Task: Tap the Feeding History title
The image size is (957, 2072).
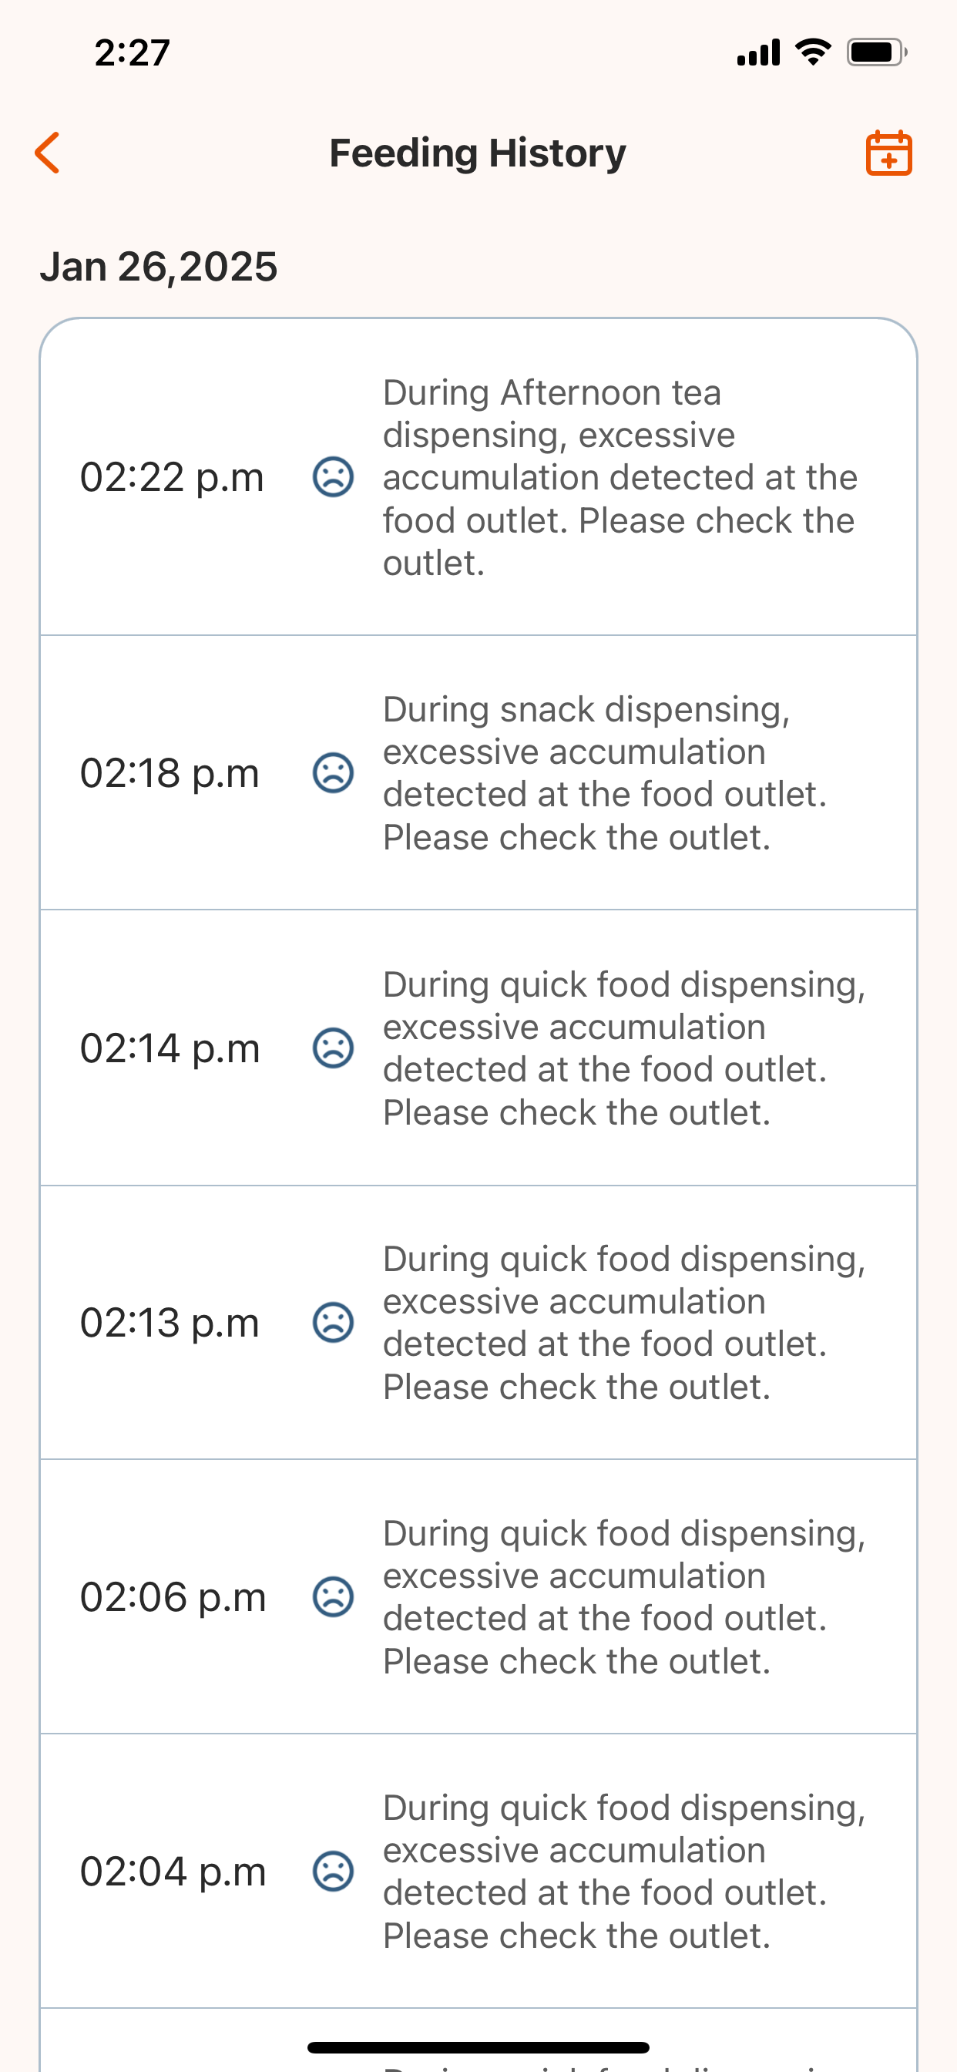Action: 478,153
